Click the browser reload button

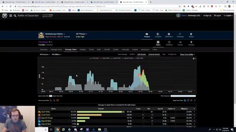click(x=10, y=7)
